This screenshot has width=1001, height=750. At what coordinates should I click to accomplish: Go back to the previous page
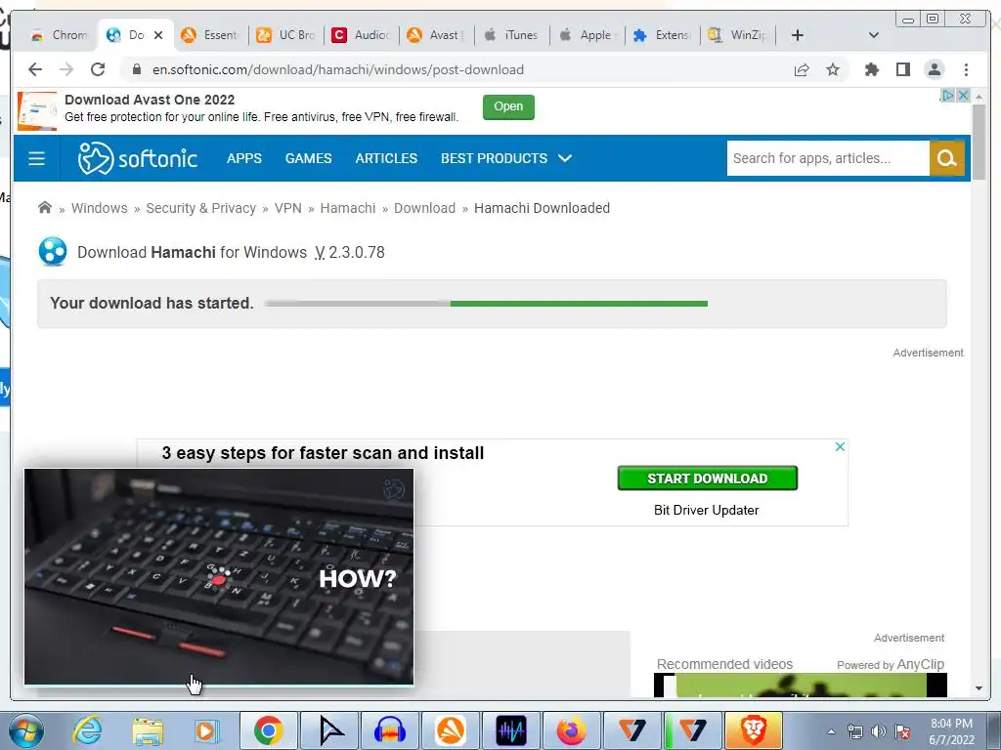35,69
